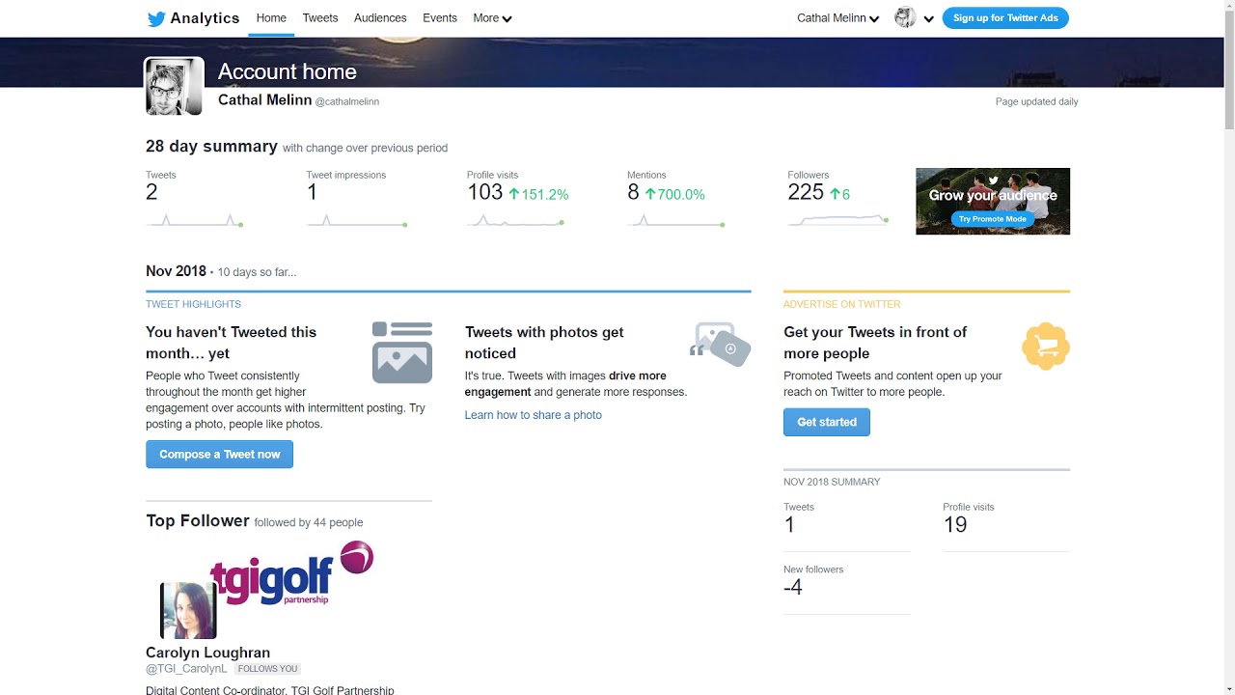Screen dimensions: 1235x695
Task: Click the ADVERTISE ON TWITTER label
Action: pyautogui.click(x=841, y=304)
